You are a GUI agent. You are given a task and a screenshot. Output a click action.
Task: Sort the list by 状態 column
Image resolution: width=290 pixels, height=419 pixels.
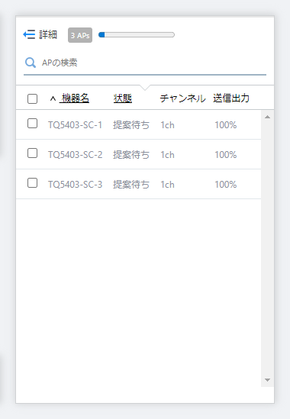tap(123, 98)
